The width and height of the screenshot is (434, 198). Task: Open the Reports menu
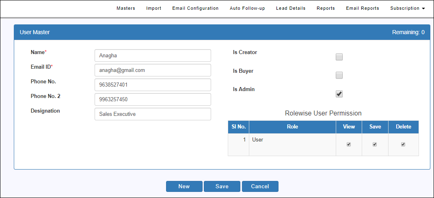tap(326, 8)
